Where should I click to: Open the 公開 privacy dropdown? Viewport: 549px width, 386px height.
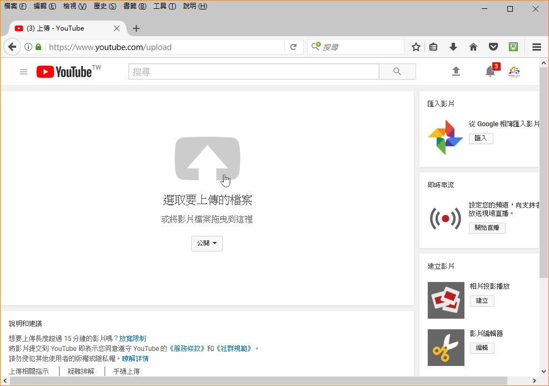(x=207, y=243)
